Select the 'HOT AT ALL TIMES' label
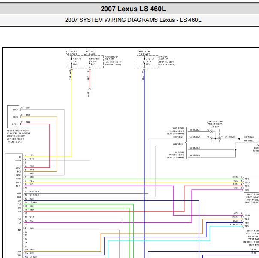 point(90,53)
